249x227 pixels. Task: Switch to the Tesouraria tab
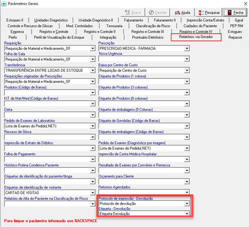click(115, 26)
